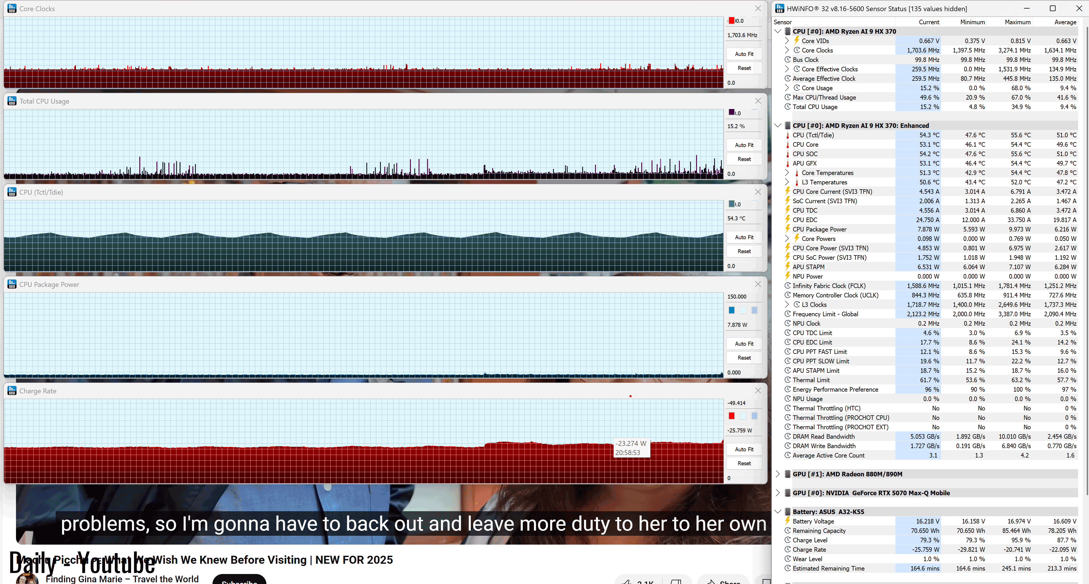Open the red graph color swatch in Charge Rate

click(x=731, y=416)
